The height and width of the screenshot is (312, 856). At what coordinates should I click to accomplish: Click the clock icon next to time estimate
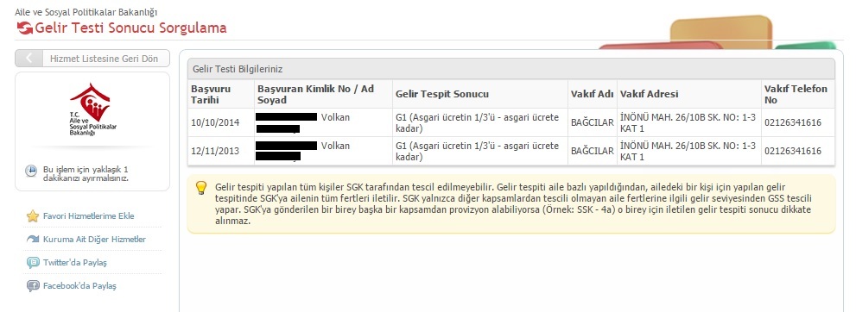[x=31, y=171]
